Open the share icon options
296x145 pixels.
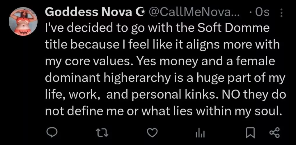274,133
